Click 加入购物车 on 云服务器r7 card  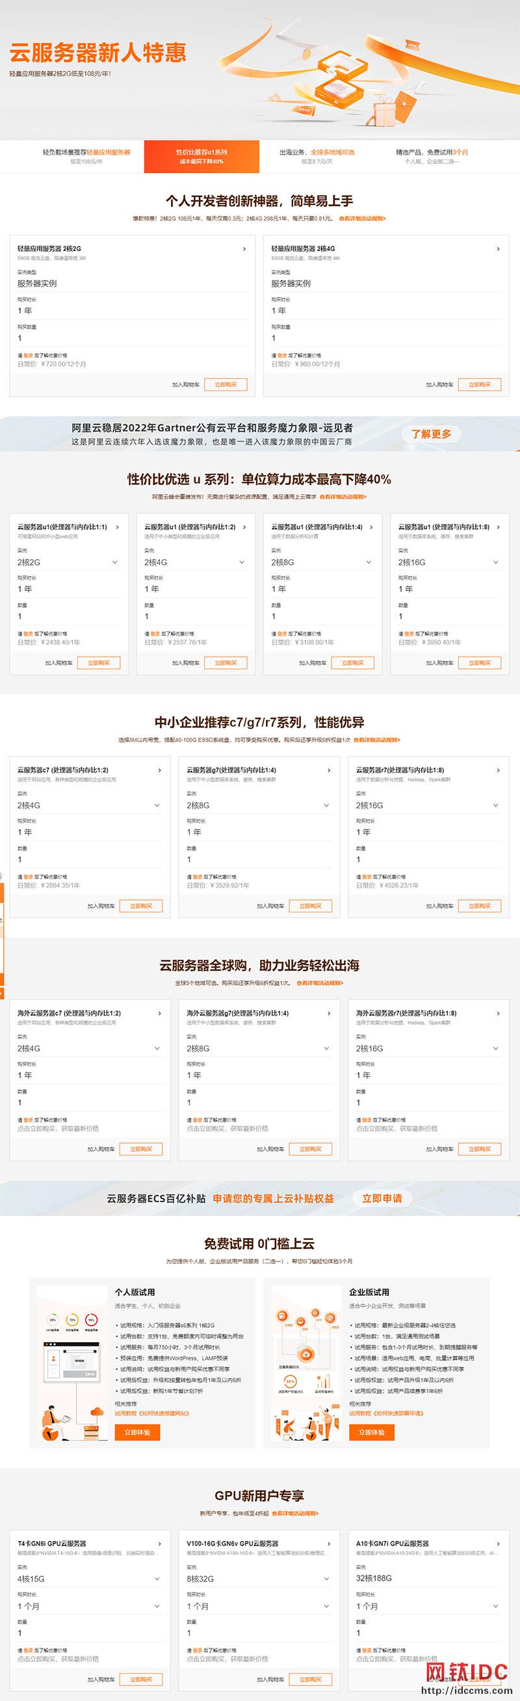coord(439,906)
